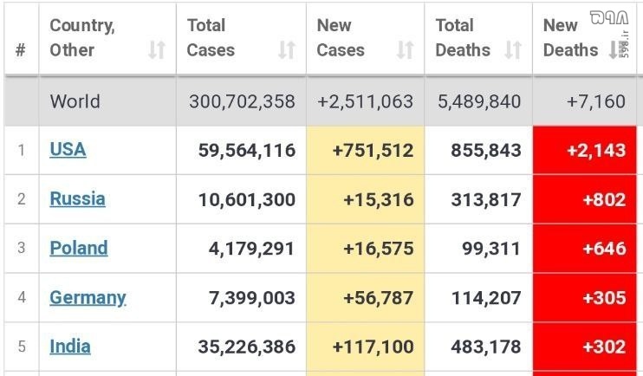643x376 pixels.
Task: Select USA total cases 59,564,116
Action: tap(247, 151)
